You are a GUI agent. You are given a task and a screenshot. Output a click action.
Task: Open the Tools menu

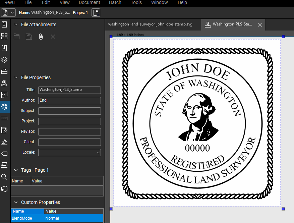[x=136, y=2]
